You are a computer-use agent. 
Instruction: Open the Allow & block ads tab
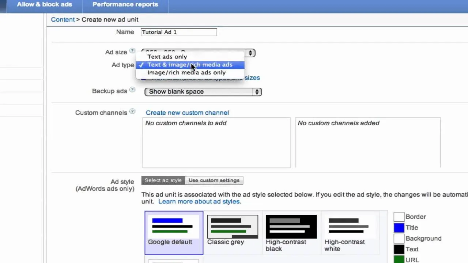[44, 5]
